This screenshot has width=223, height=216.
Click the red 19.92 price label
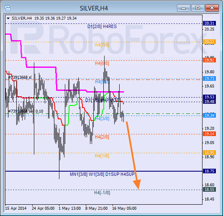209,60
